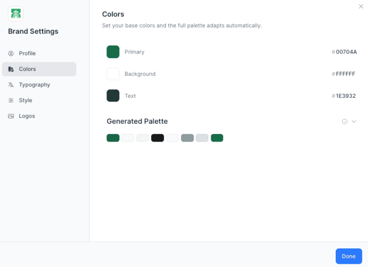Edit the Primary hex value 00704A
Image resolution: width=368 pixels, height=267 pixels.
[346, 52]
